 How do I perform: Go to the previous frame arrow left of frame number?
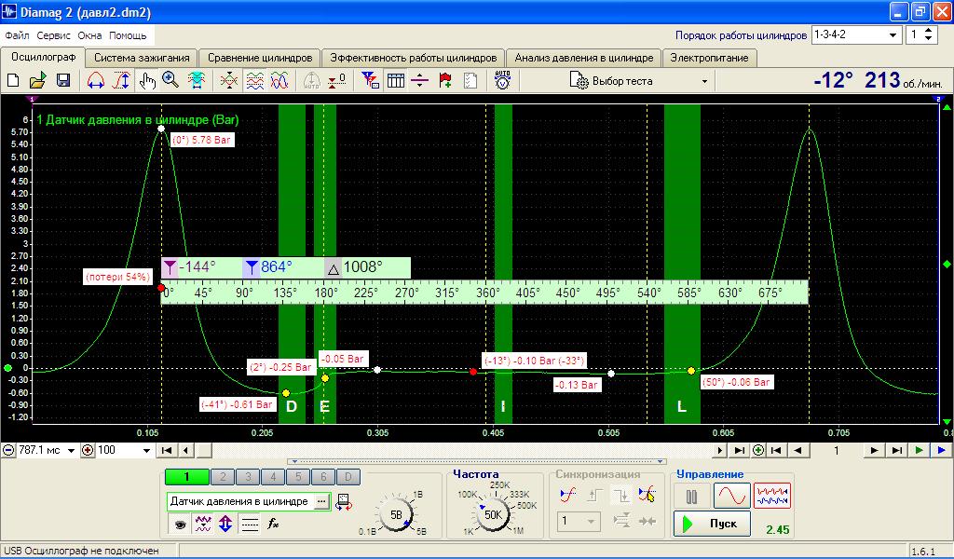tap(797, 450)
